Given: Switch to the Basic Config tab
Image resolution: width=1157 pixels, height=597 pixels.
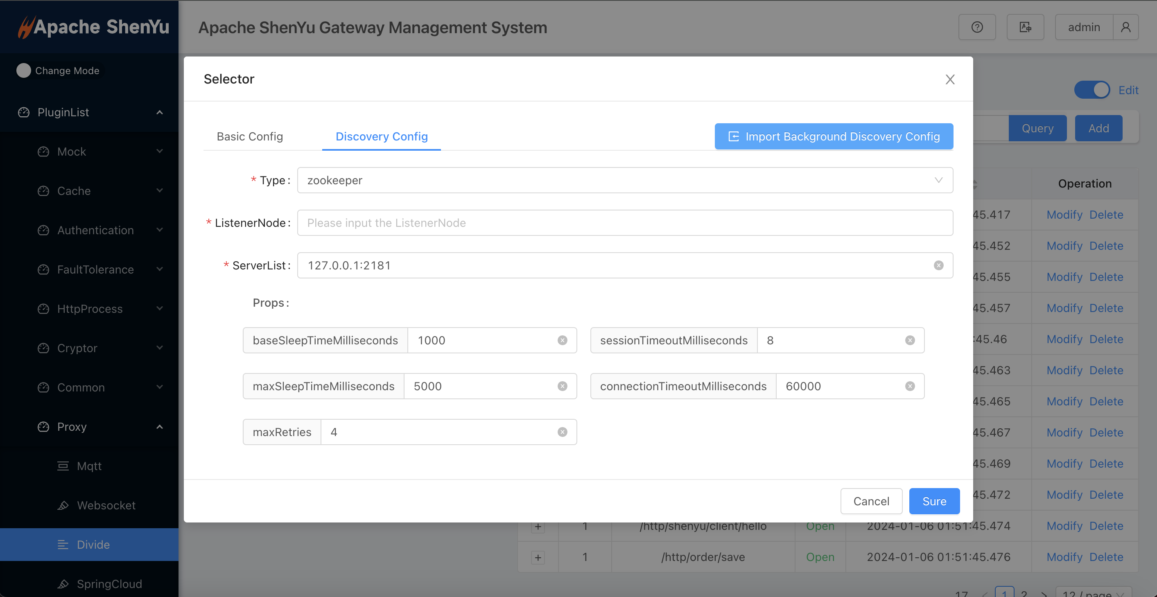Looking at the screenshot, I should point(250,137).
